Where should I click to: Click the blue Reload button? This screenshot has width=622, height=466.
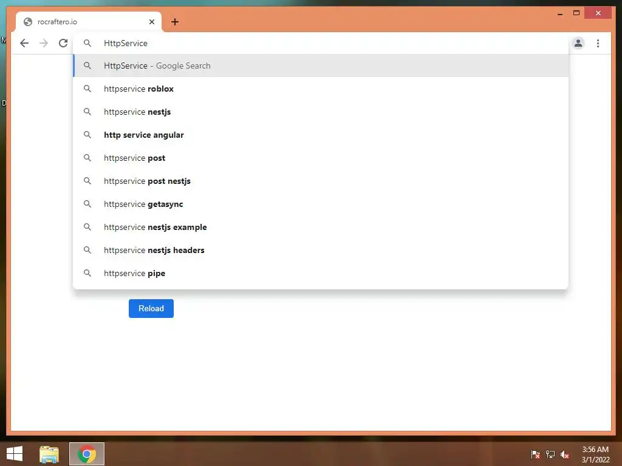coord(151,308)
